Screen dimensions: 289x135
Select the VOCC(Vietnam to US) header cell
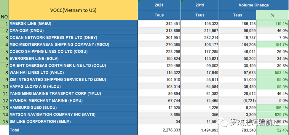(x=74, y=10)
